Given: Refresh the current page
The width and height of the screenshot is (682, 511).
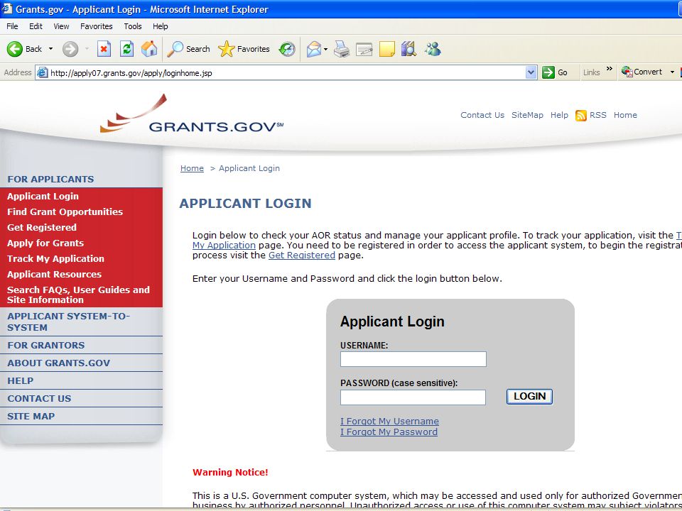Looking at the screenshot, I should coord(126,49).
